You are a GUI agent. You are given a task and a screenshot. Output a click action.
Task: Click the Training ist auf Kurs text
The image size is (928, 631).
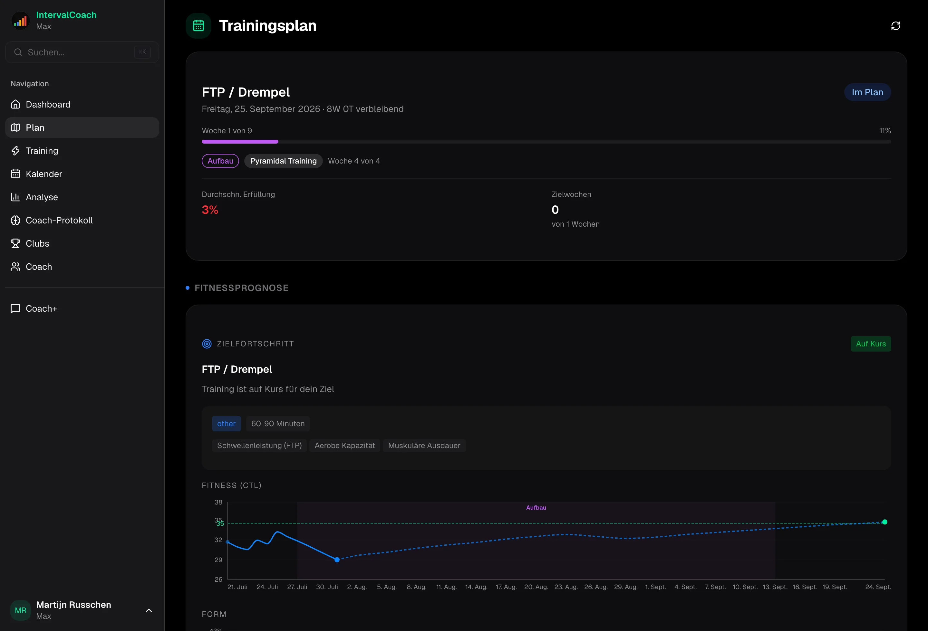(x=268, y=389)
